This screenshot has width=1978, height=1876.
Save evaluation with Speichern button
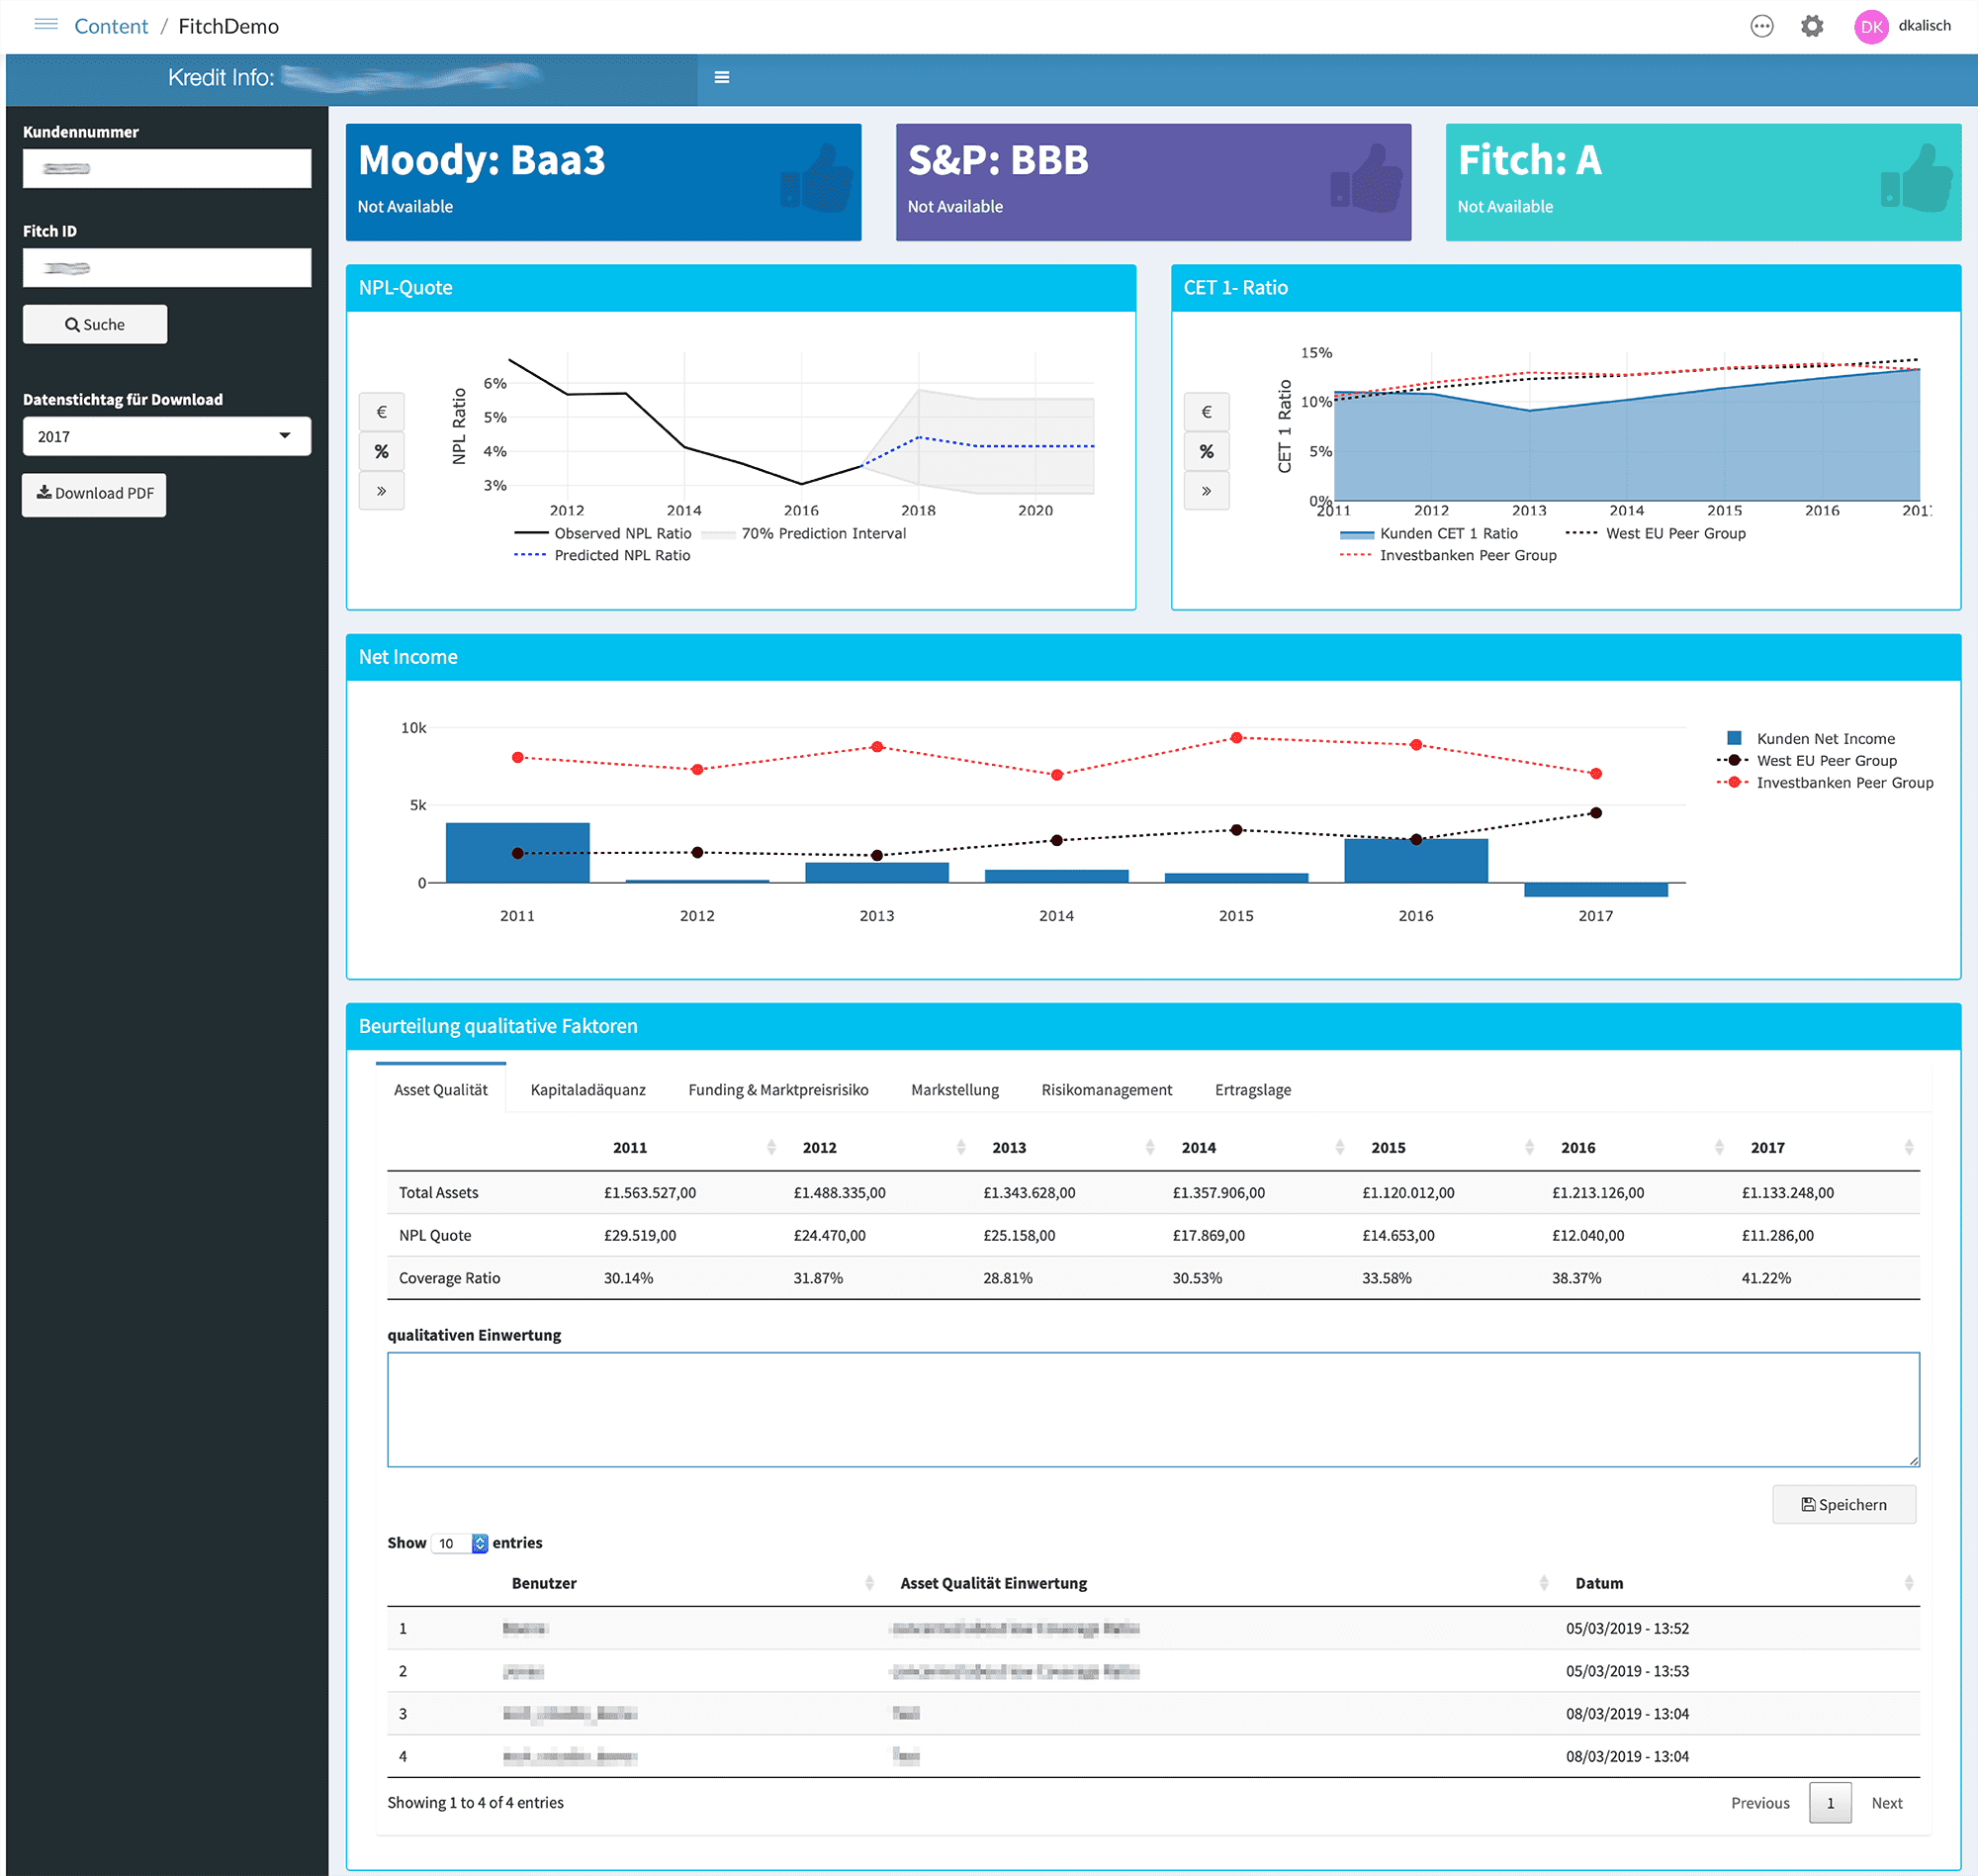pos(1843,1505)
